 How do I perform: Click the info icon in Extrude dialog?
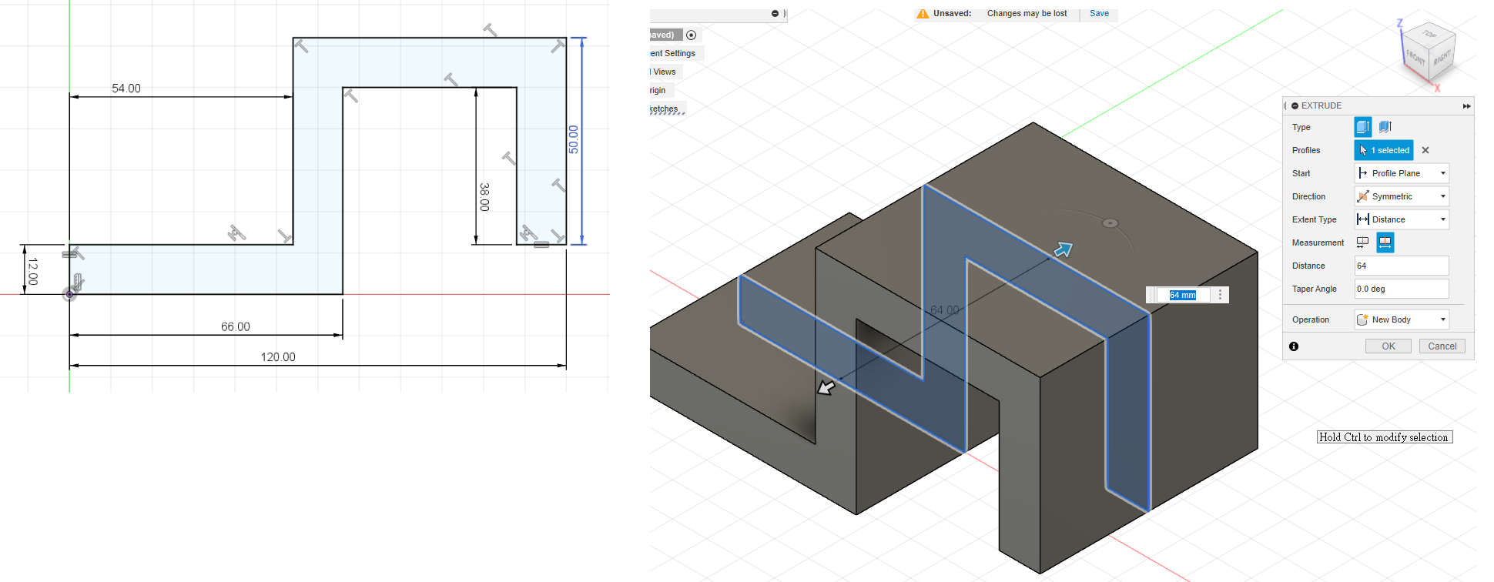(1294, 346)
